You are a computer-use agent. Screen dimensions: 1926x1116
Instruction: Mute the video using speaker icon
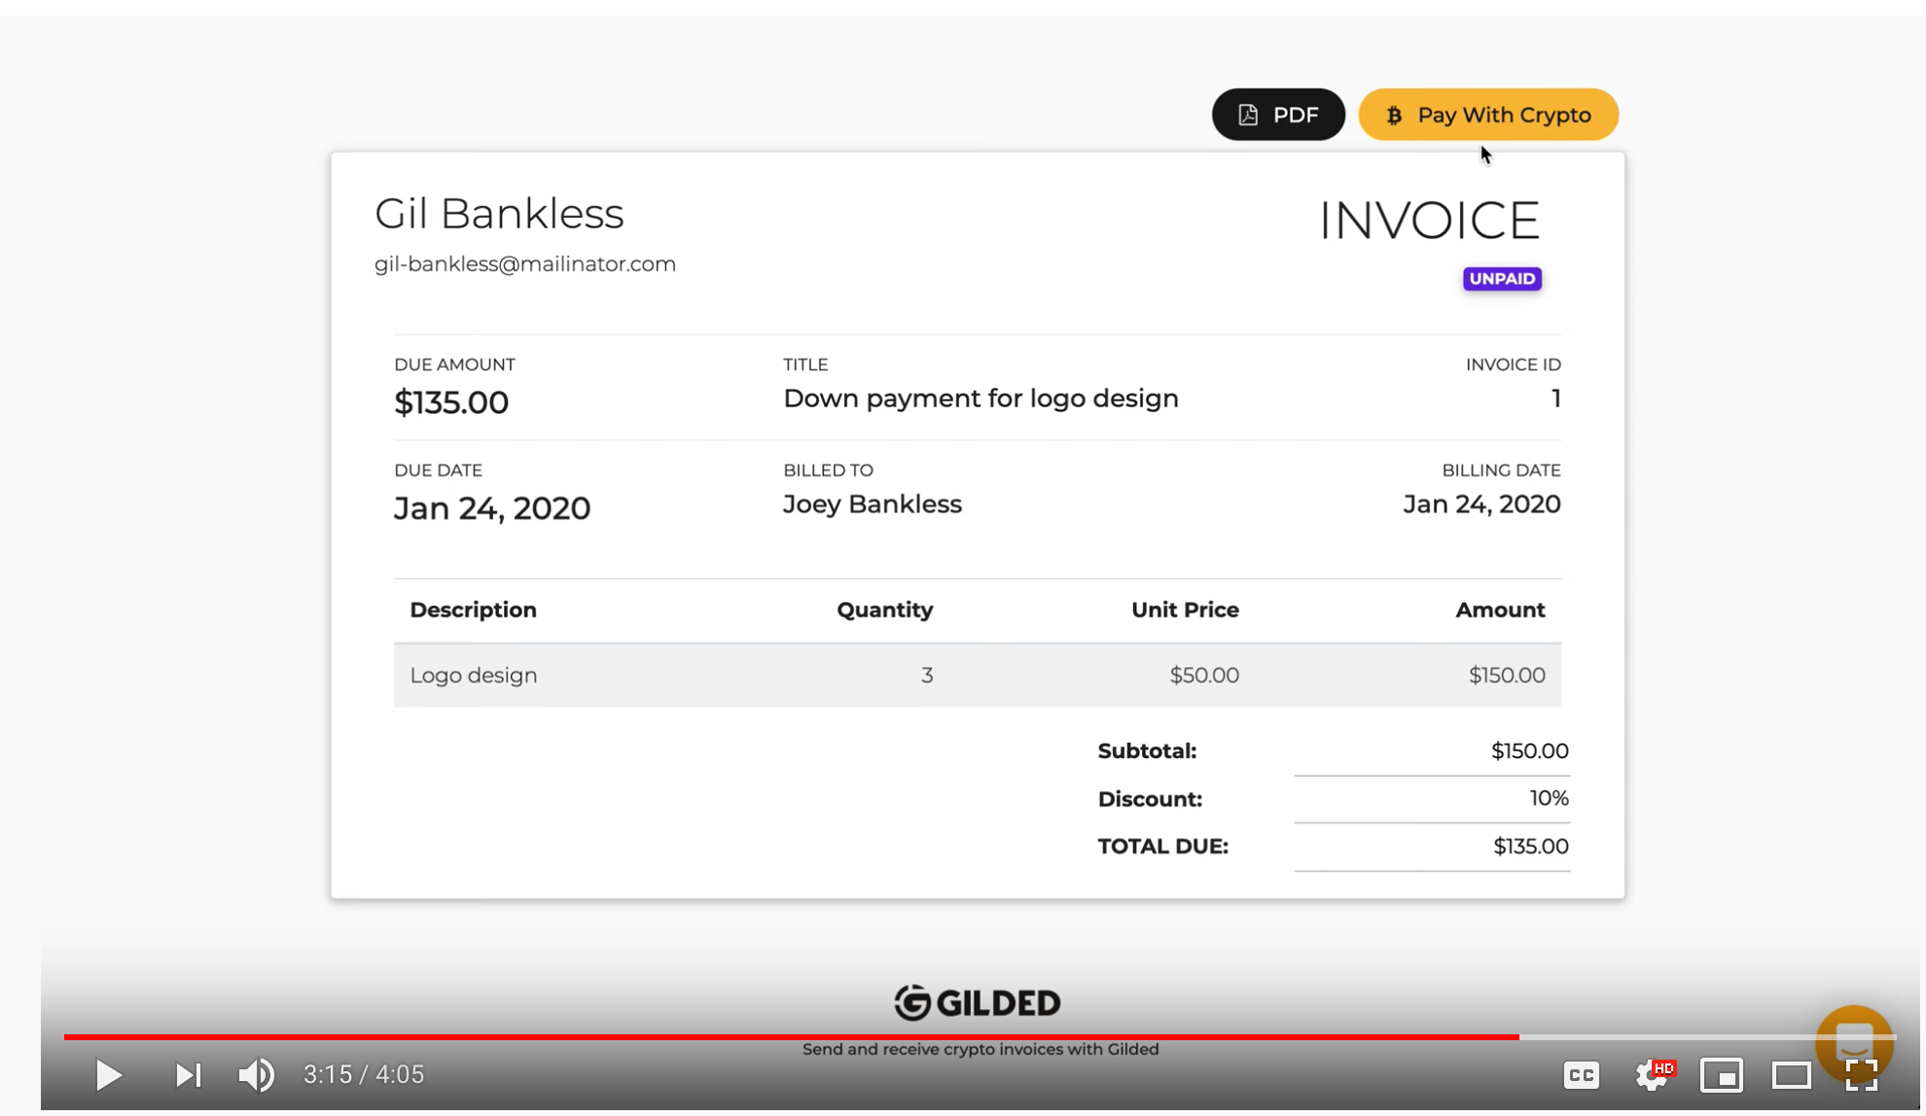(256, 1075)
